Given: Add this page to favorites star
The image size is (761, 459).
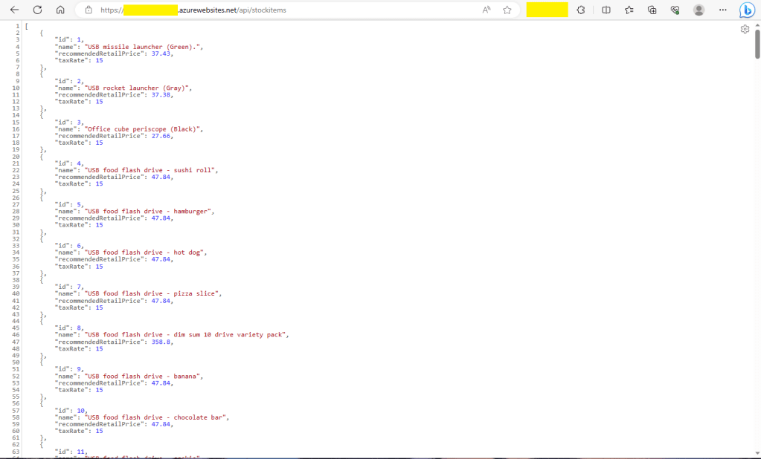Looking at the screenshot, I should [x=507, y=10].
